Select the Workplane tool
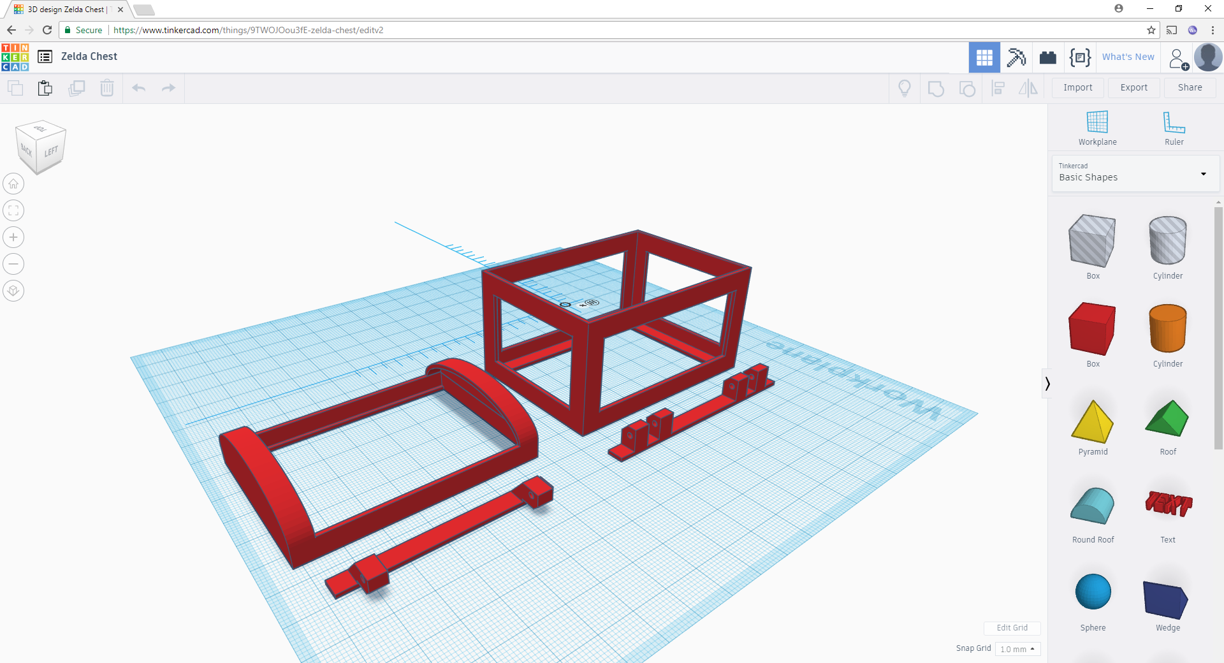The width and height of the screenshot is (1224, 663). pyautogui.click(x=1097, y=128)
